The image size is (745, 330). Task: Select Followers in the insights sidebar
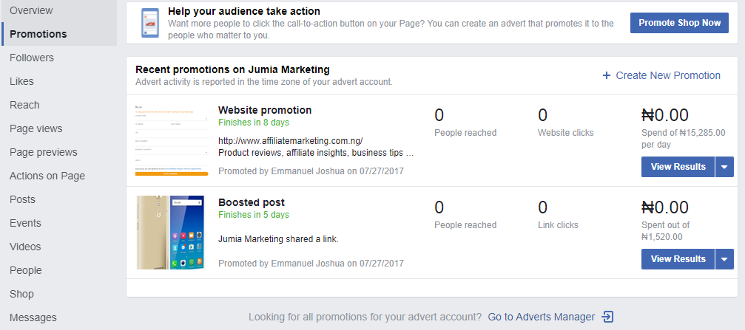[x=32, y=58]
